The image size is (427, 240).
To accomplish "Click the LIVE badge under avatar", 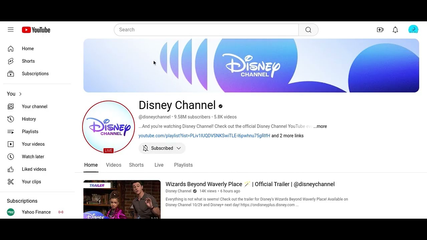I will point(108,151).
